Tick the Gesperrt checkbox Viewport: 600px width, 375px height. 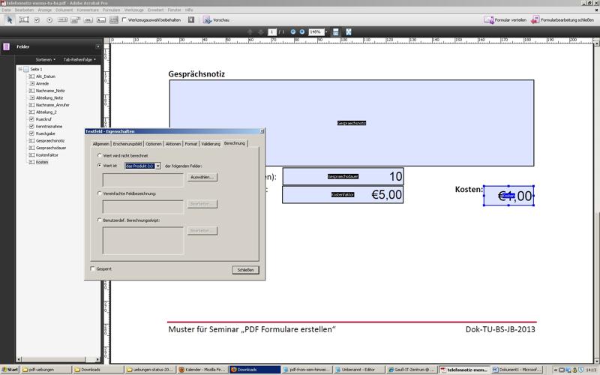click(x=92, y=268)
